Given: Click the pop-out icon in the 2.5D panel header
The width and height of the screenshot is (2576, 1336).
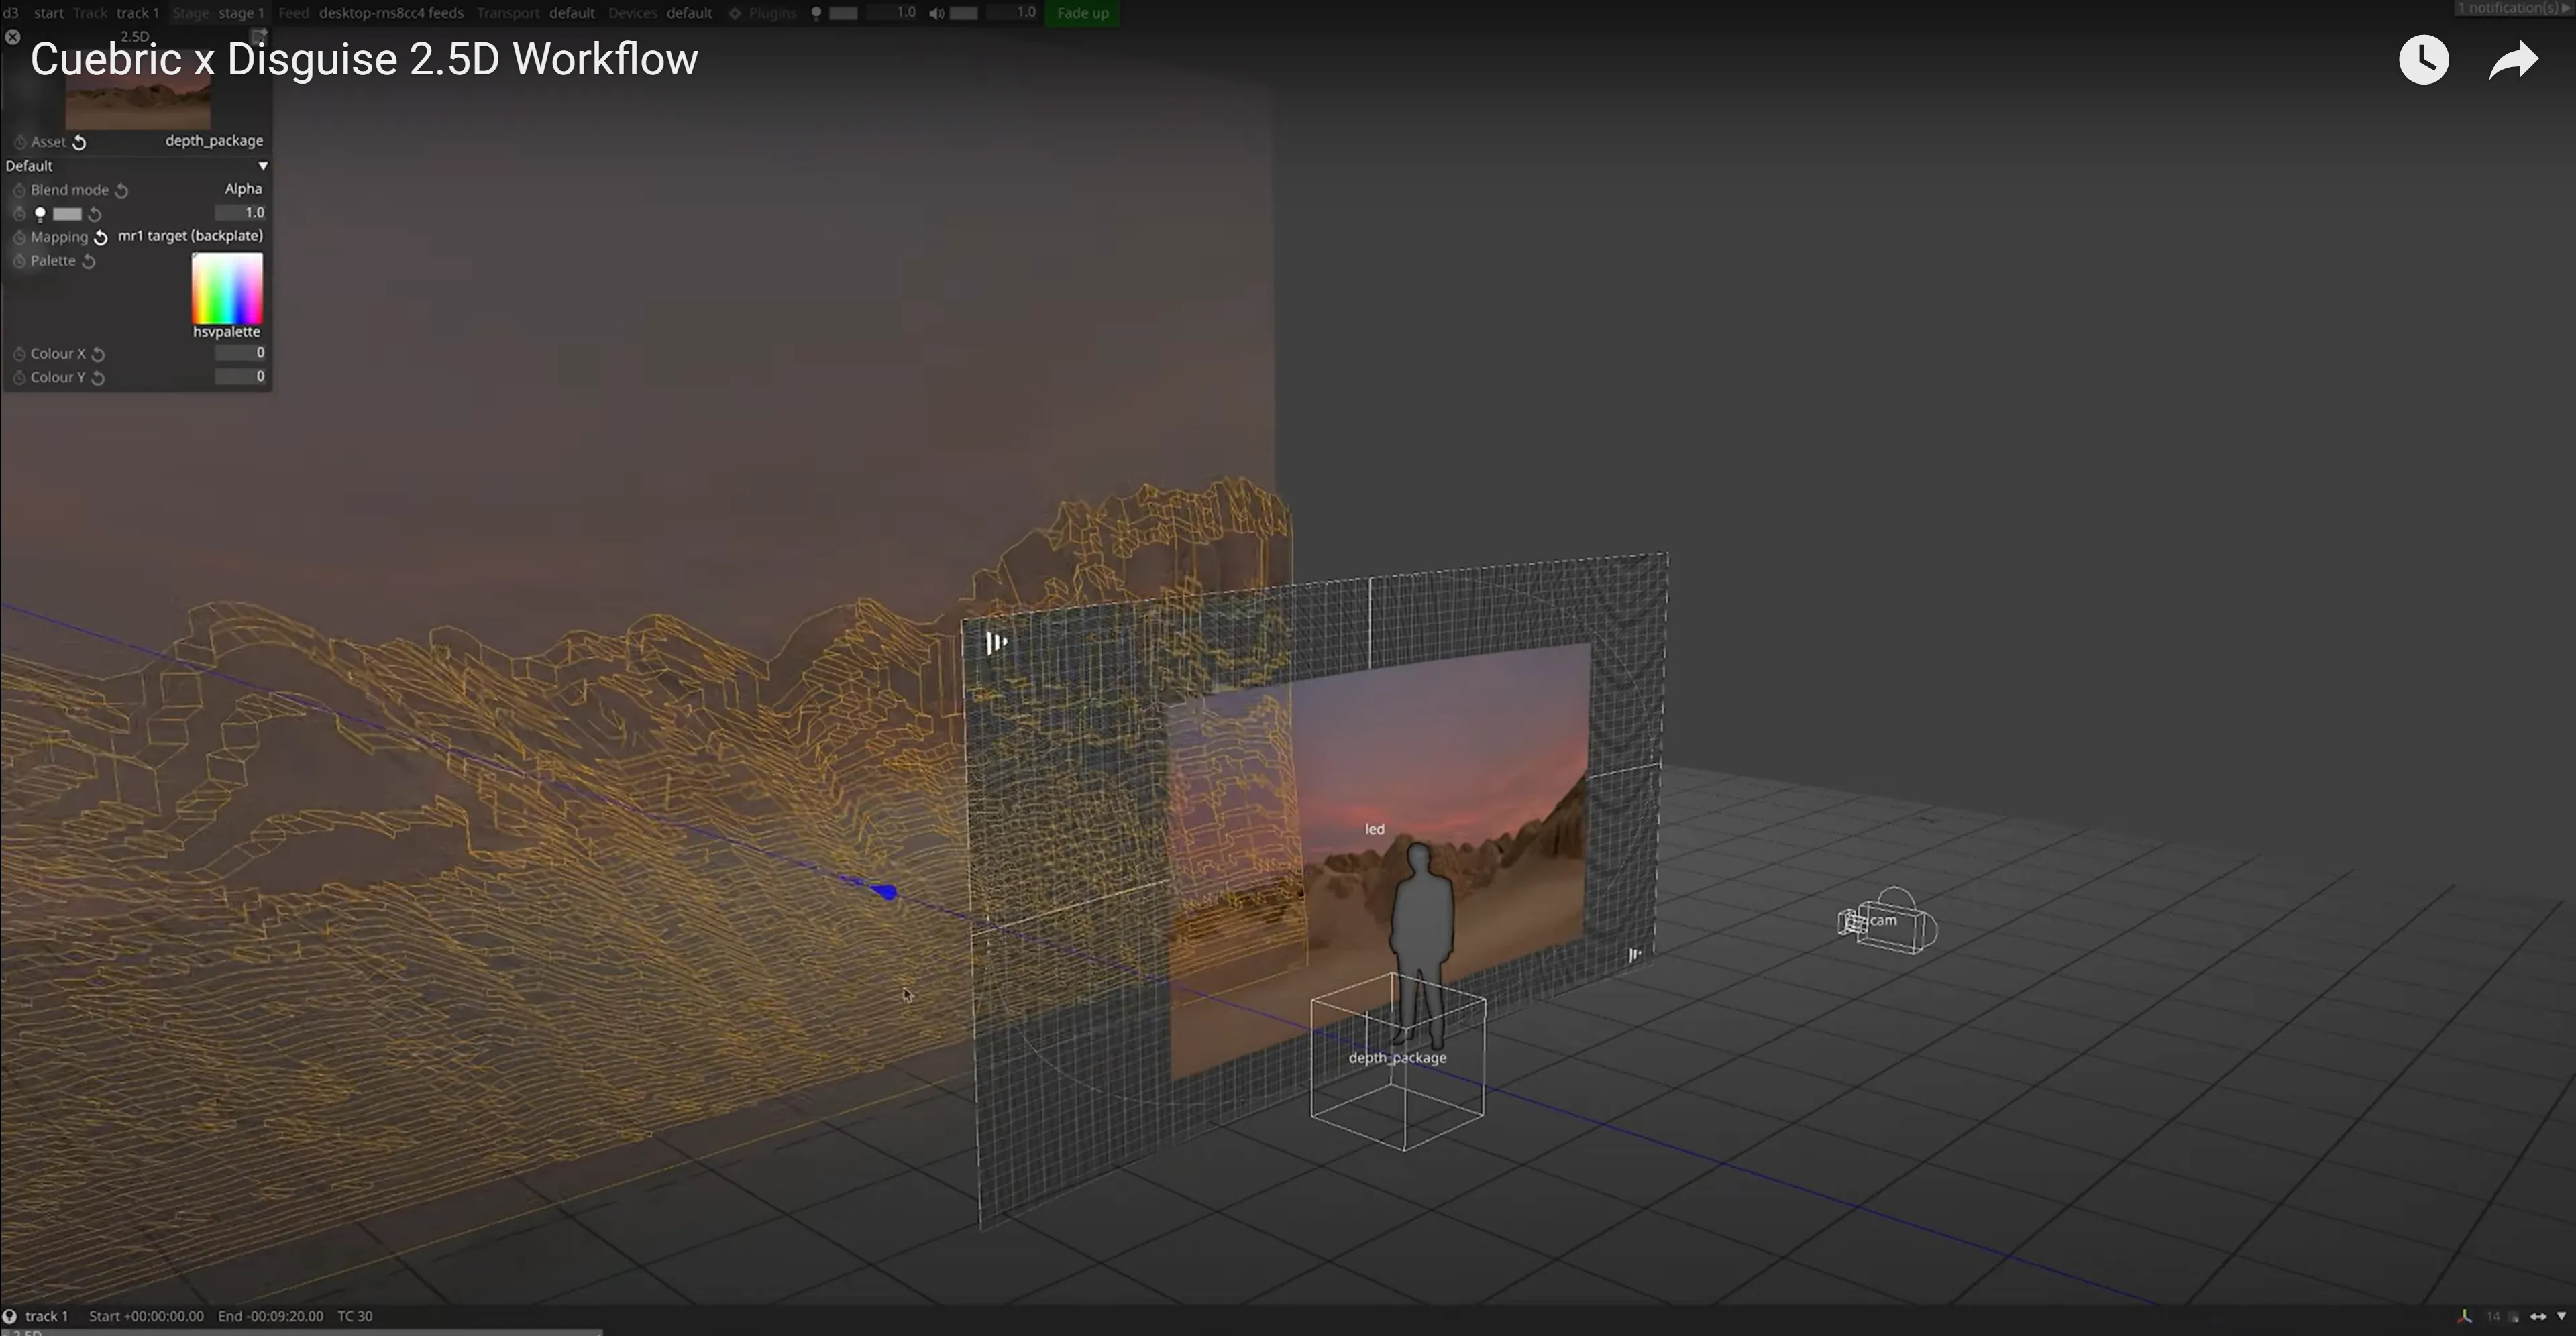Looking at the screenshot, I should [259, 37].
